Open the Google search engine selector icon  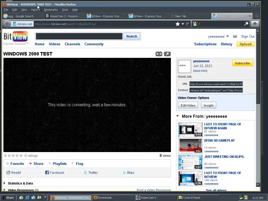coord(195,24)
